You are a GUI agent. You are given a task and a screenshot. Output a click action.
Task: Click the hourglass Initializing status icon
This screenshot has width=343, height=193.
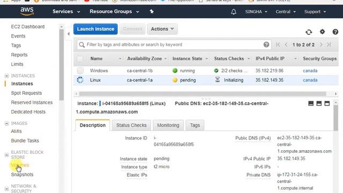218,80
